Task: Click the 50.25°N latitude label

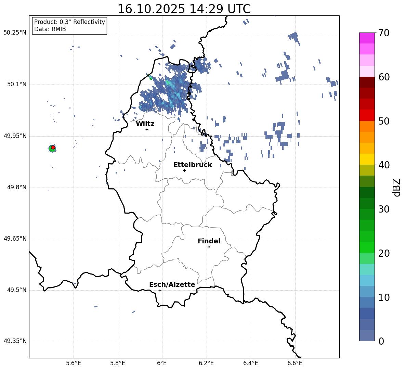Action: click(15, 33)
